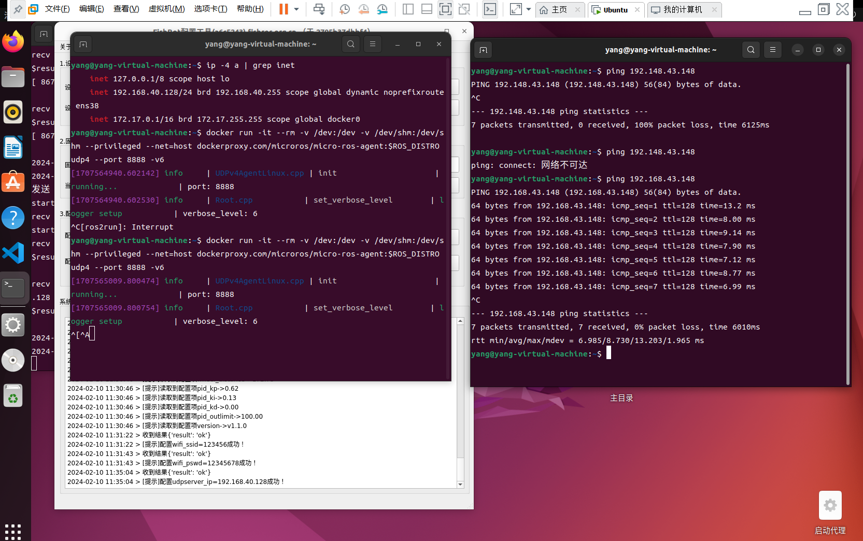Take a VM snapshot with clock icon

pos(345,9)
